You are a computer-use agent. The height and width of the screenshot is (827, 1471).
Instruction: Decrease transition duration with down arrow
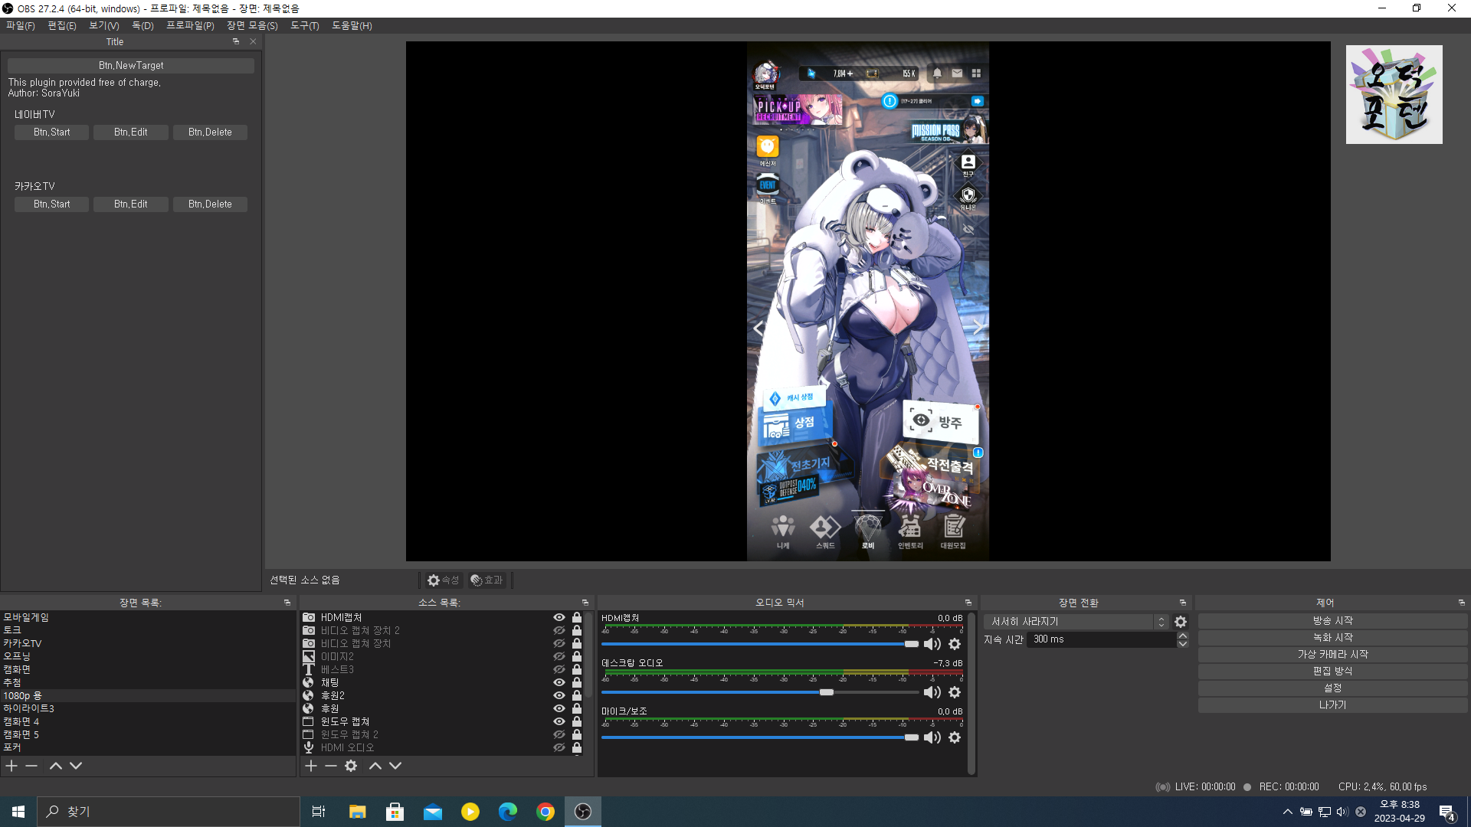1182,644
